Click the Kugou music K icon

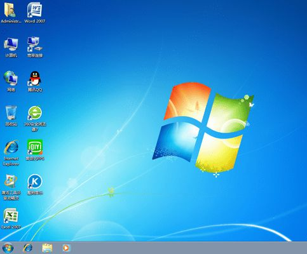[x=35, y=182]
